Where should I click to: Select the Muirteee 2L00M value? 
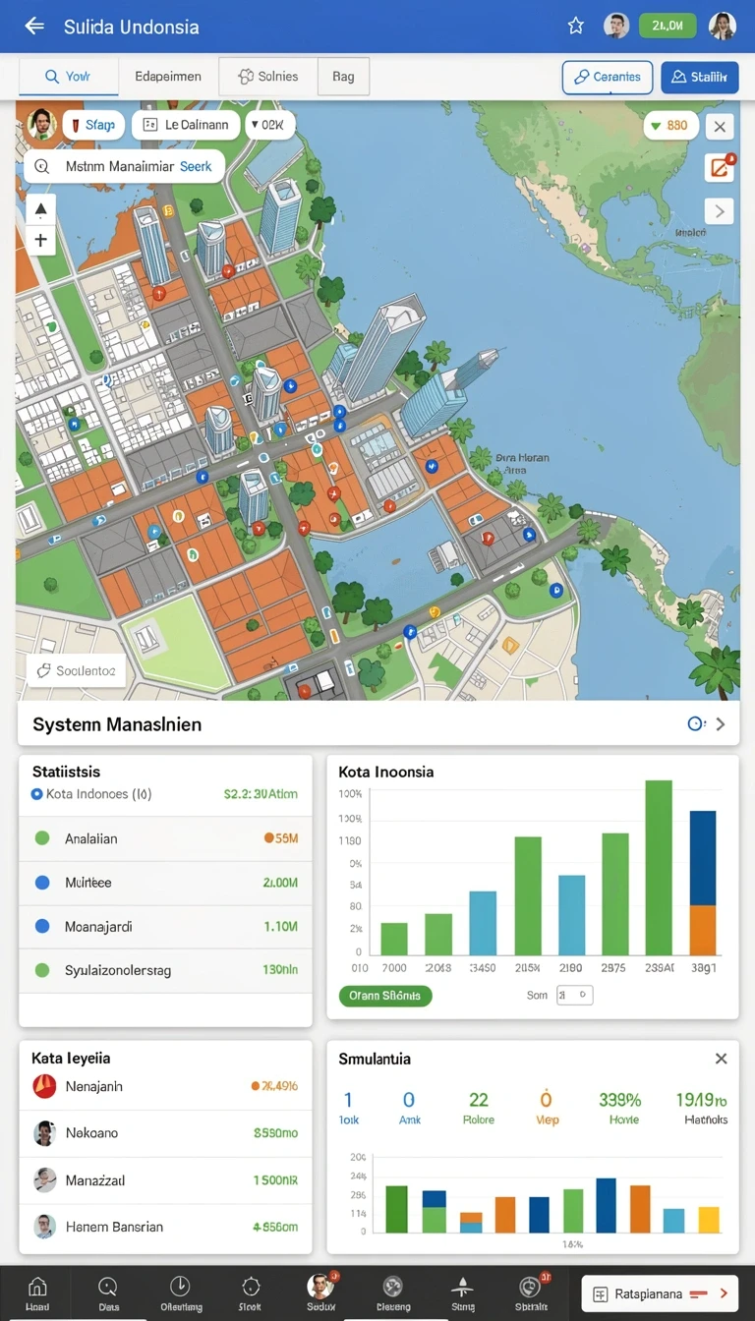[x=280, y=883]
